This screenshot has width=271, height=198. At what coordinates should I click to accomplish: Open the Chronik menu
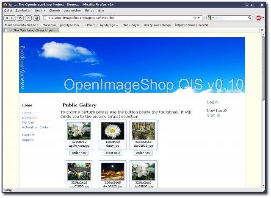click(x=55, y=11)
